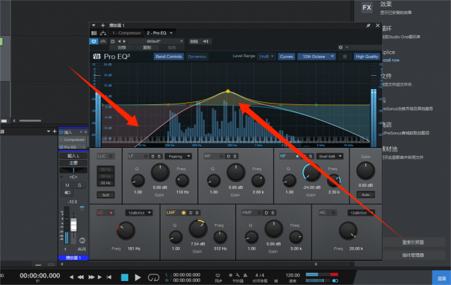
Task: Toggle LMF band D button
Action: click(x=191, y=213)
